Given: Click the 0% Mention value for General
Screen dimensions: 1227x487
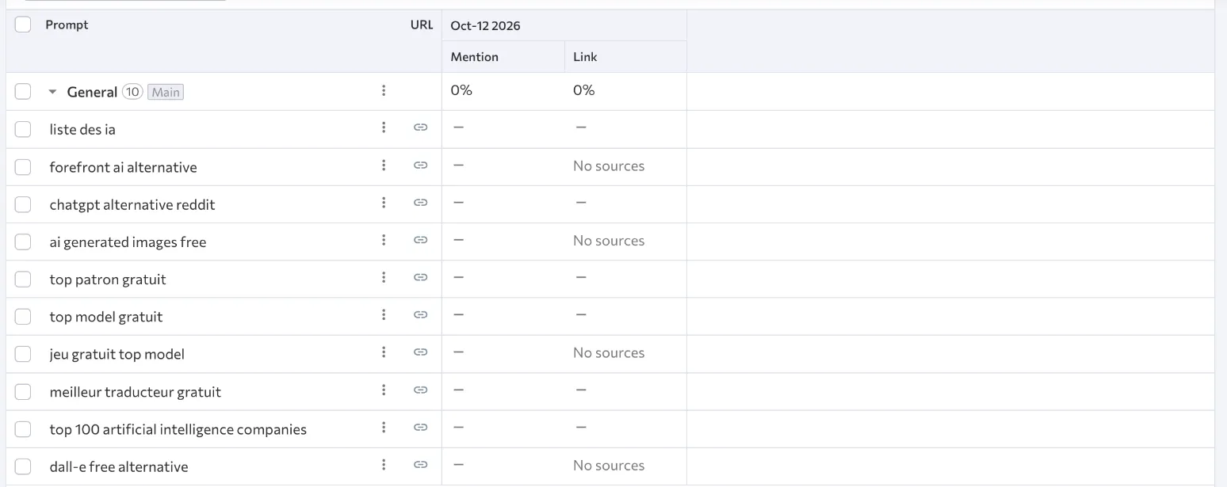Looking at the screenshot, I should (x=461, y=90).
